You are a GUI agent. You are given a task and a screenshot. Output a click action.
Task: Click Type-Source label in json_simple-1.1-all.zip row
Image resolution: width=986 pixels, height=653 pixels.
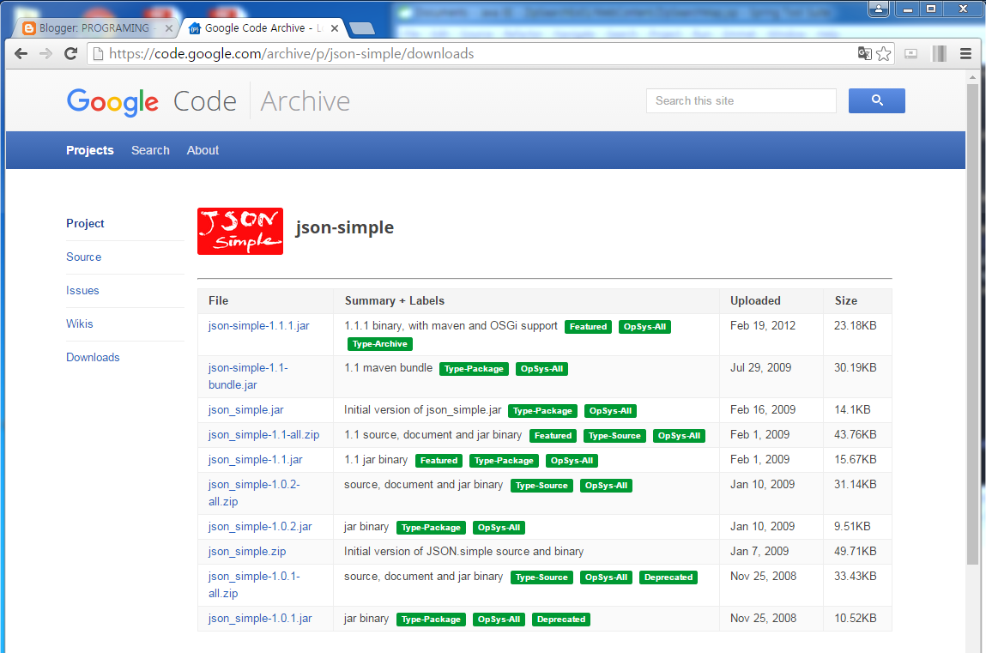pos(614,436)
